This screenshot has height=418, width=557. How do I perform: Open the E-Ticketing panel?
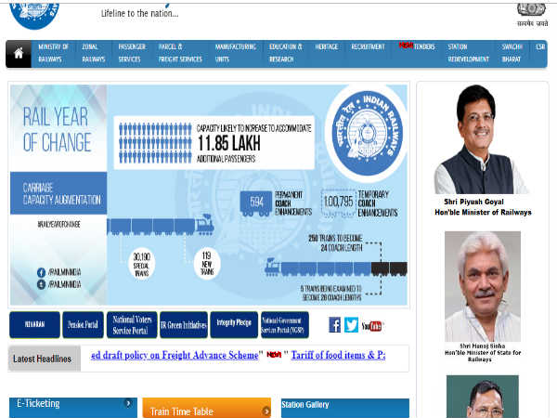point(73,408)
